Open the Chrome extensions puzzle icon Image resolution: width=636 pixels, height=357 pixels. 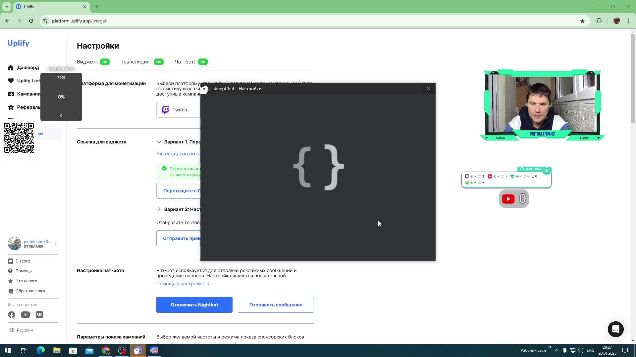pos(599,21)
